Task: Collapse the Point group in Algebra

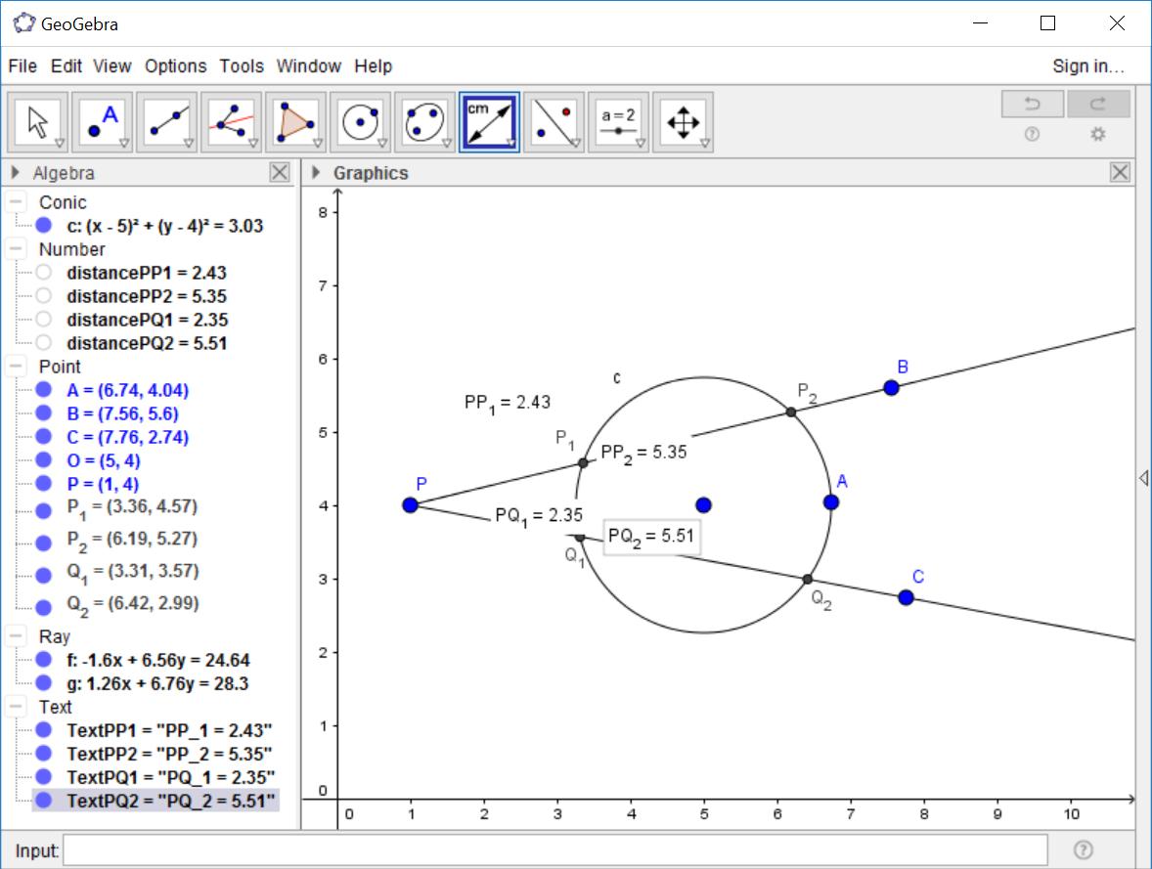Action: pyautogui.click(x=16, y=367)
